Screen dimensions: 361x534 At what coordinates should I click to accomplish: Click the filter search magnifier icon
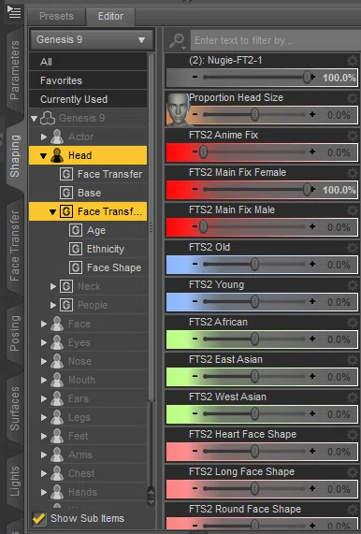tap(178, 41)
